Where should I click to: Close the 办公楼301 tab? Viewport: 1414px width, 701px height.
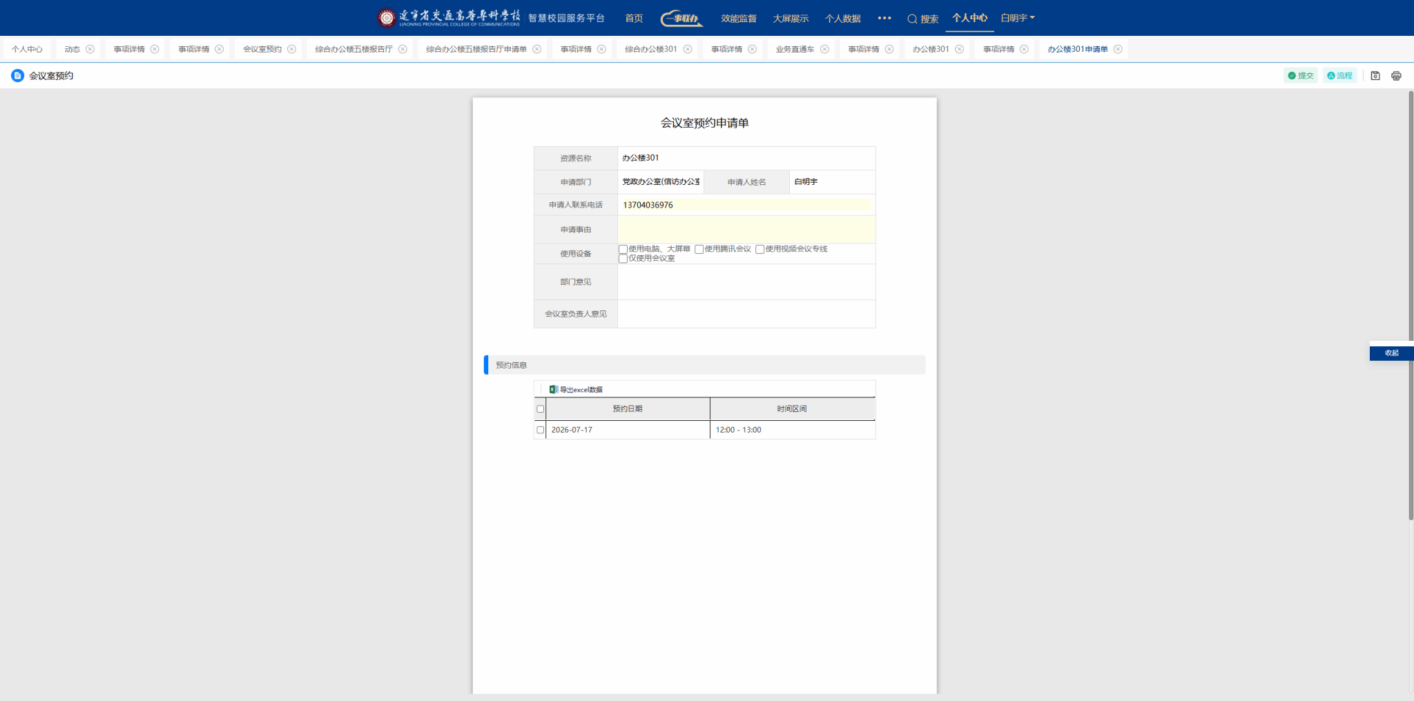[959, 49]
